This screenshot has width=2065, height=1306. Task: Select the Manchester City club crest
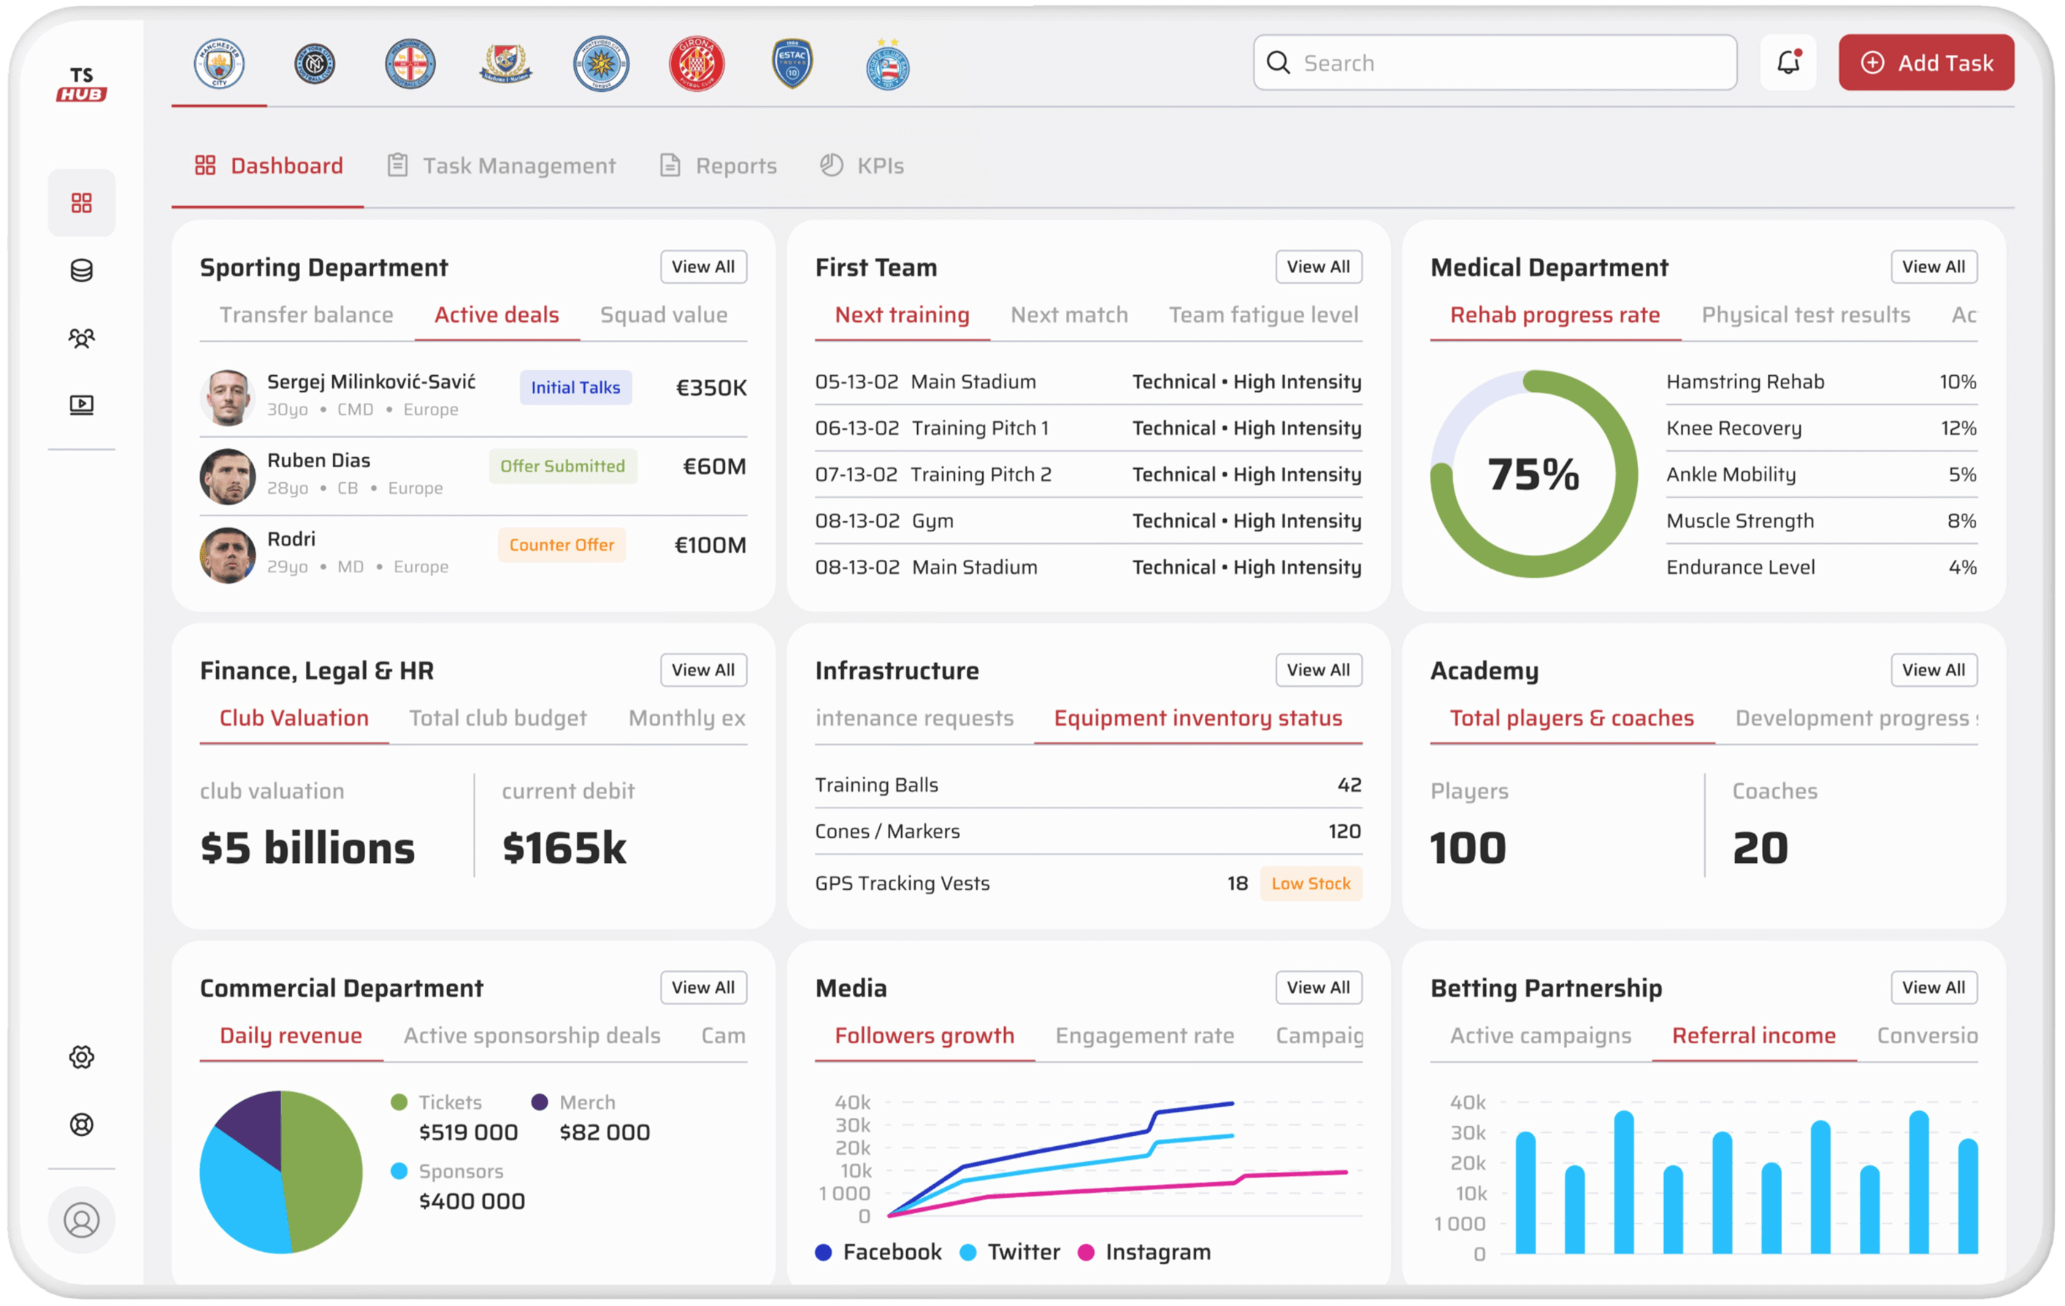[x=218, y=64]
